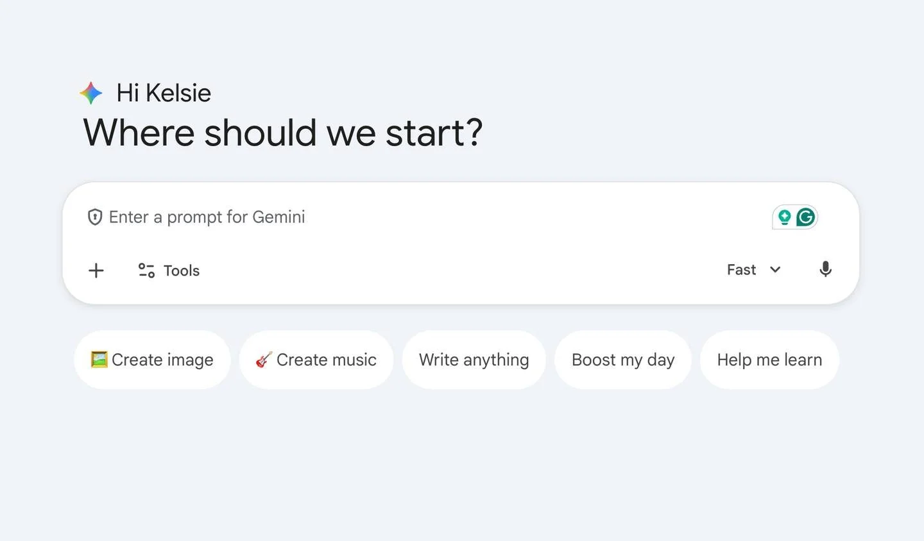Focus the Enter a prompt for Gemini field
The height and width of the screenshot is (541, 924).
pos(385,217)
